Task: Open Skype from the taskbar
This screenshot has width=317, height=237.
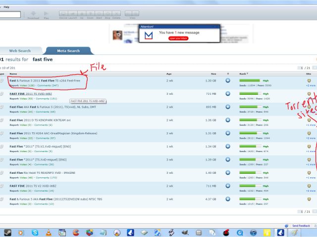Action: pos(35,232)
